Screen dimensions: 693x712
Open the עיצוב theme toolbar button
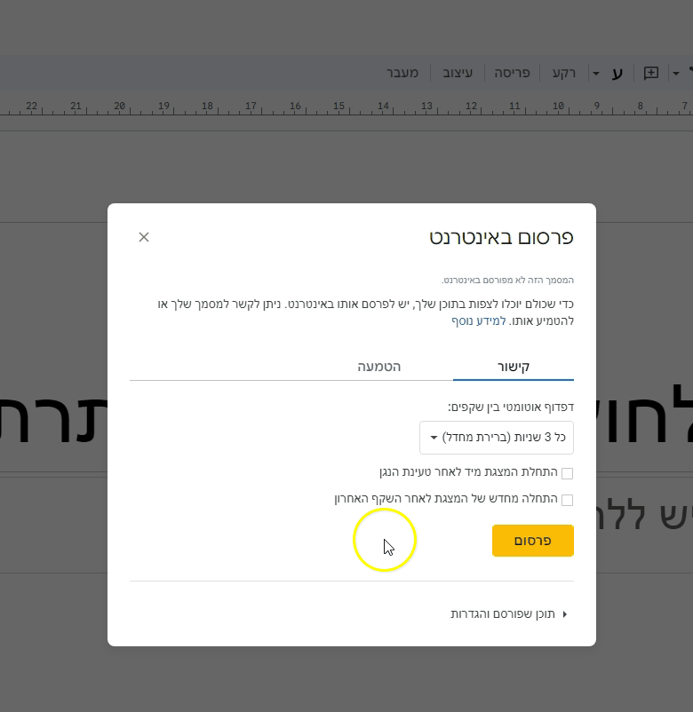[458, 73]
